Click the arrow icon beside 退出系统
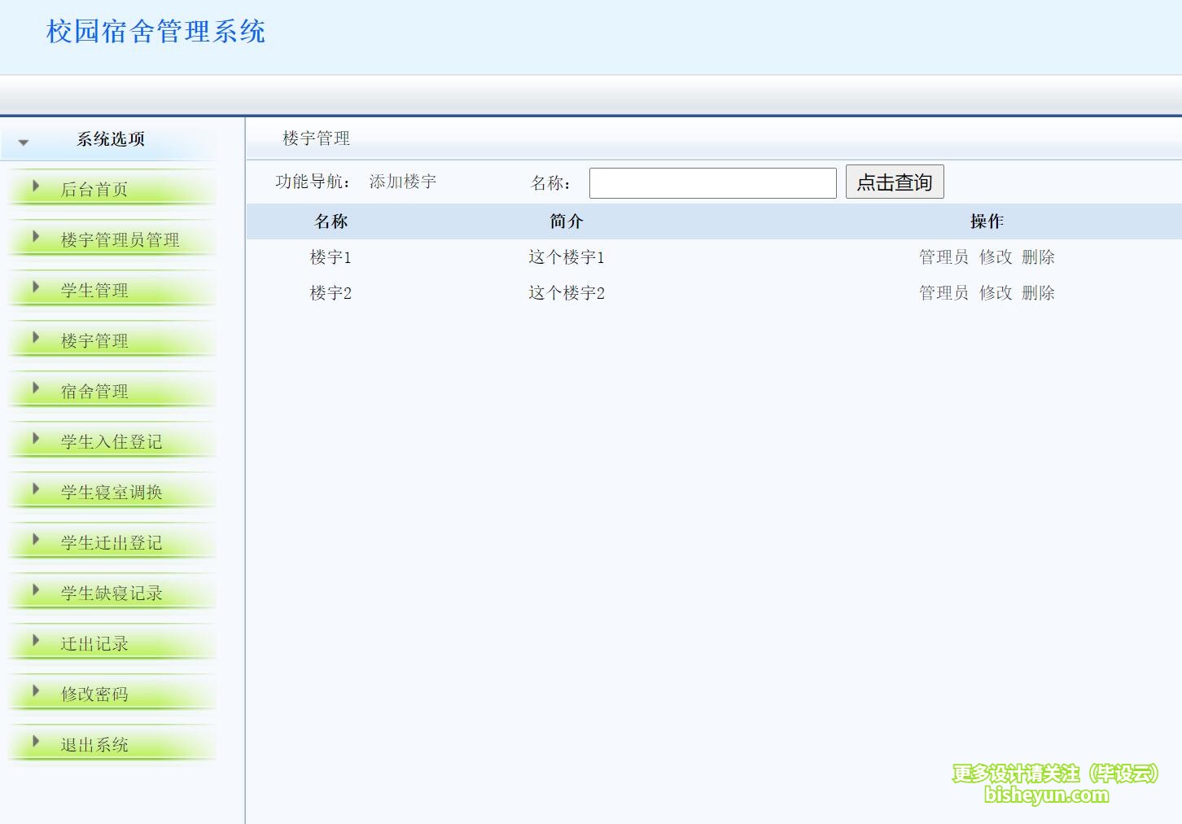Viewport: 1182px width, 824px height. [35, 742]
